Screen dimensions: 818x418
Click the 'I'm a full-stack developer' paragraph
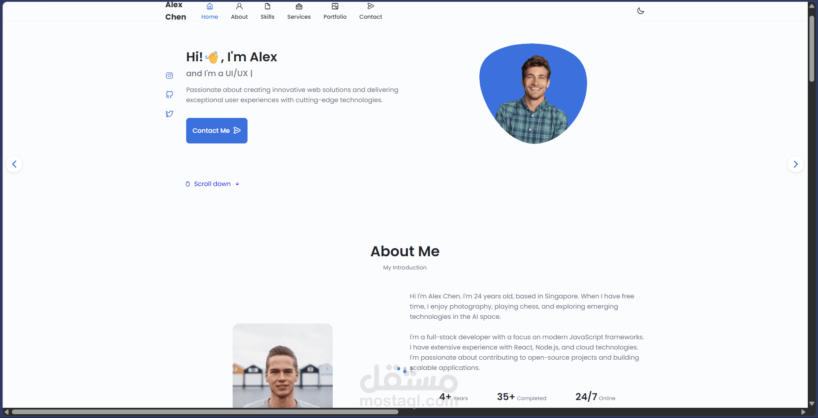(527, 352)
